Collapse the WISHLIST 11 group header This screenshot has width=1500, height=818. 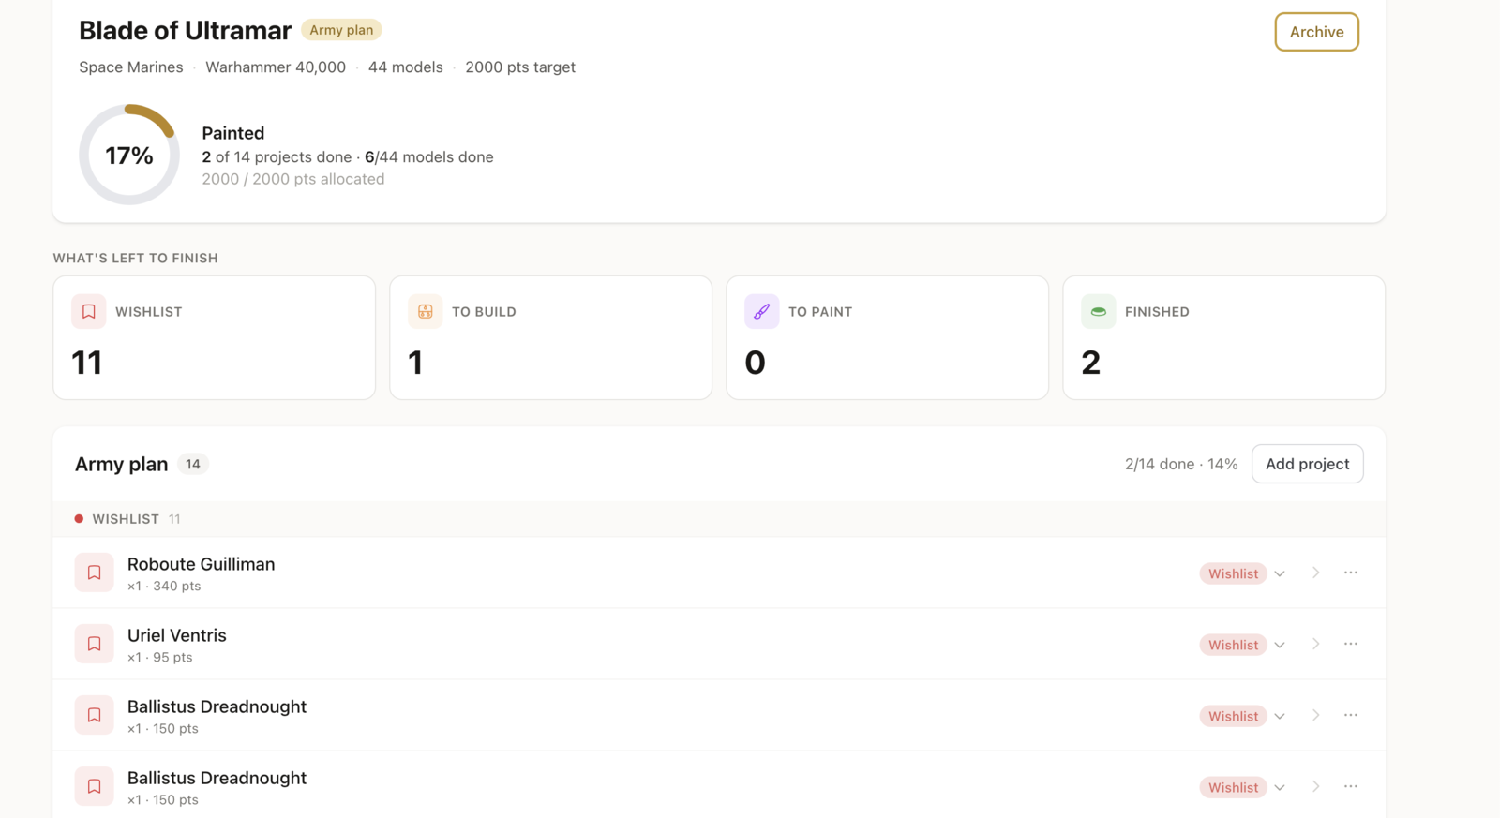[719, 518]
